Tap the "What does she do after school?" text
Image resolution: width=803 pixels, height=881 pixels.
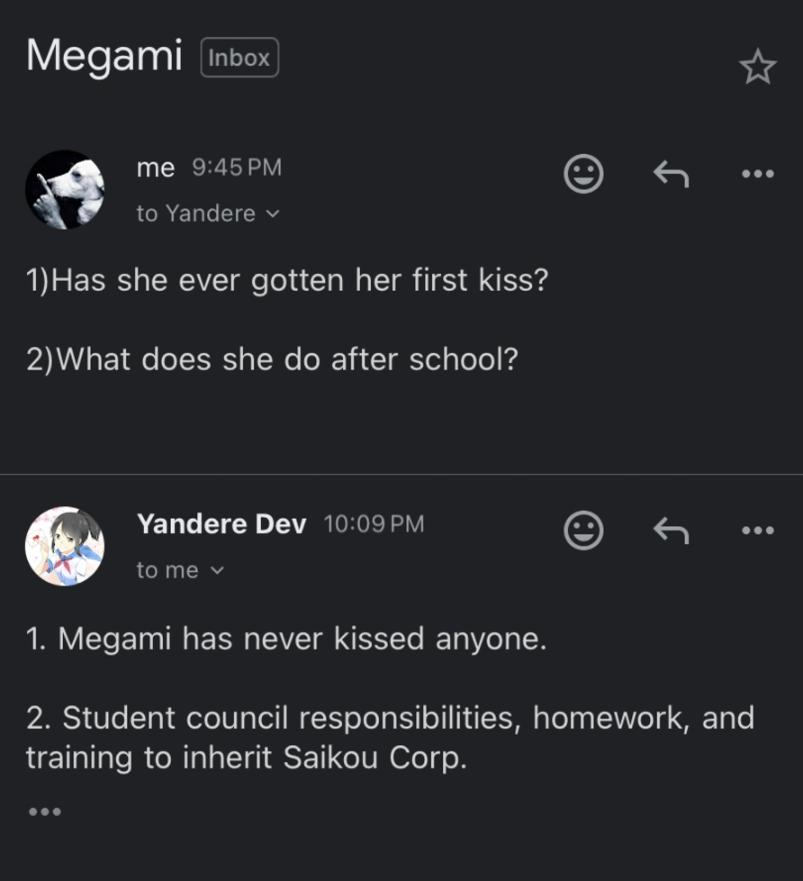(x=272, y=359)
